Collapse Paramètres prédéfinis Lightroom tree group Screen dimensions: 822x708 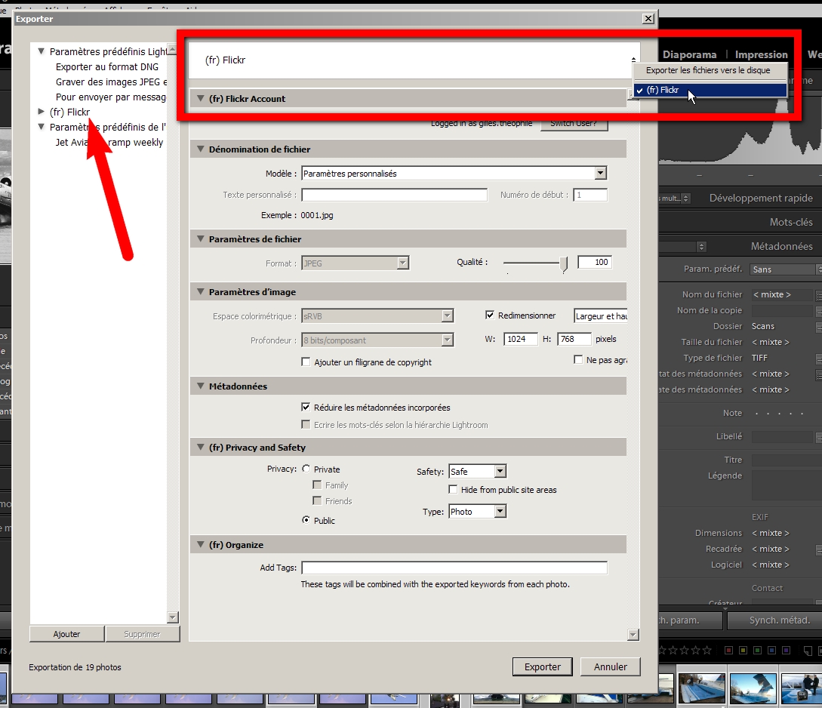coord(41,51)
